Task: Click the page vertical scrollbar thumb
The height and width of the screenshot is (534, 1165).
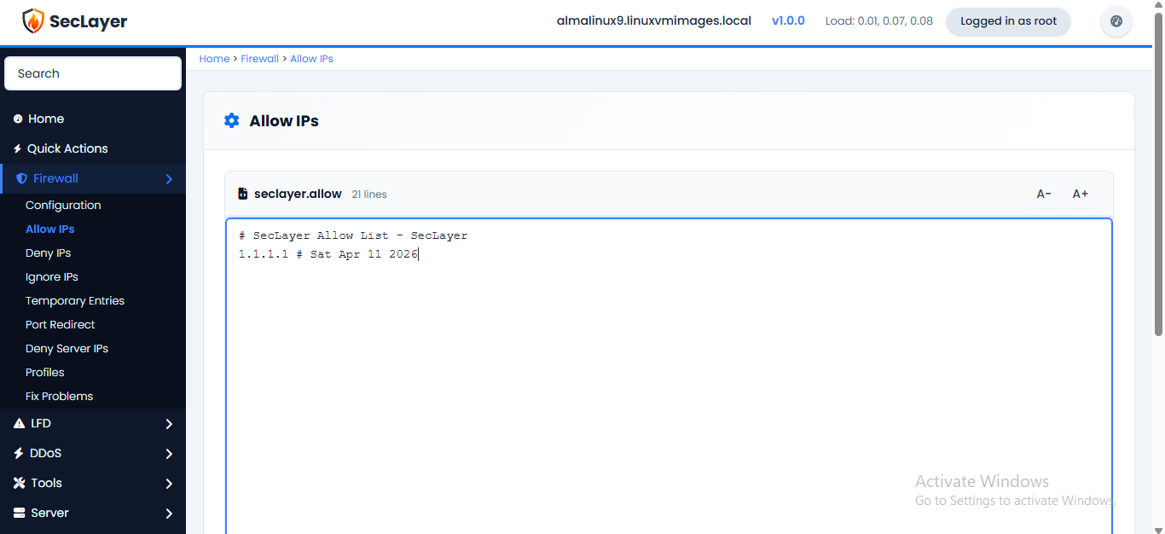Action: pos(1158,175)
